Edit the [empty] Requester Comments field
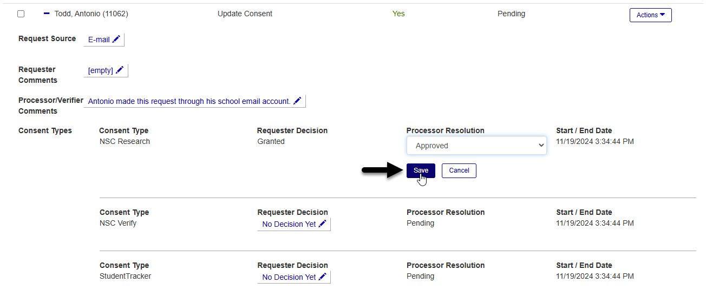The width and height of the screenshot is (706, 289). click(x=101, y=70)
